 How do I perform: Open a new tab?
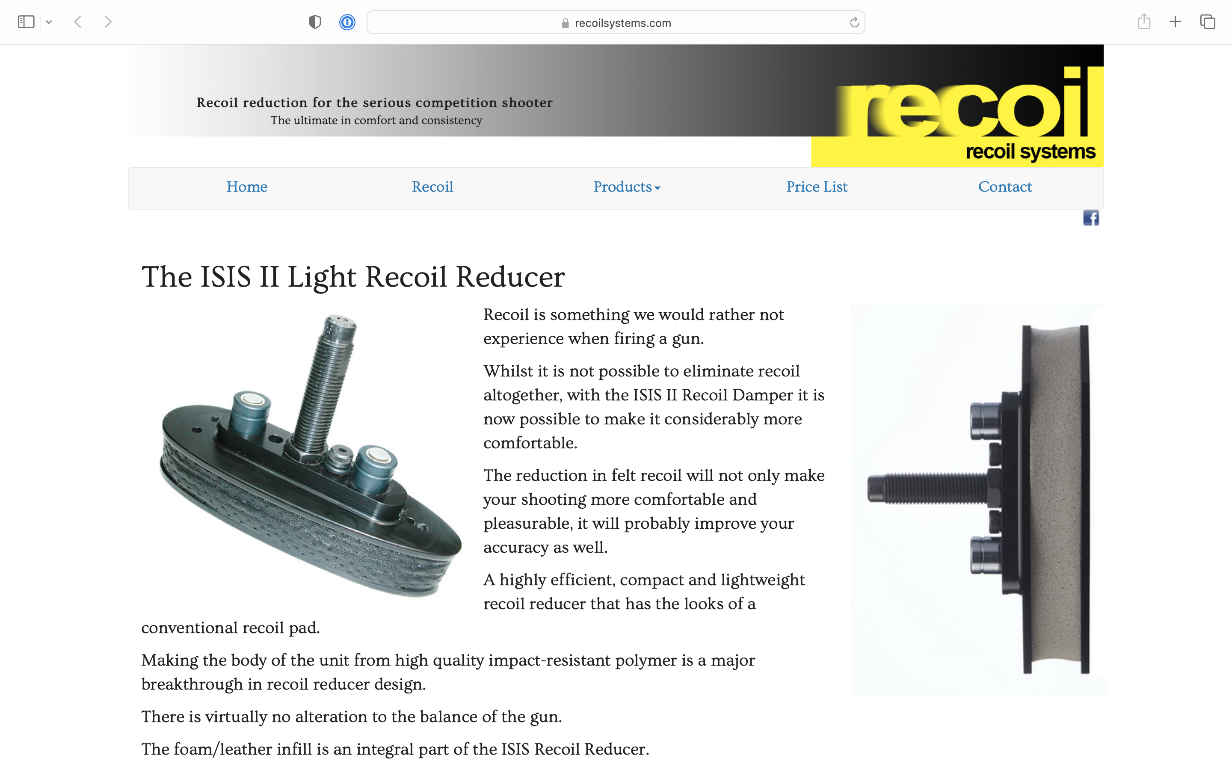tap(1175, 22)
